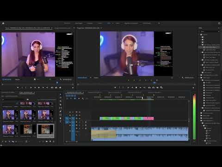Step back one frame in Program monitor
The image size is (222, 167).
[132, 88]
